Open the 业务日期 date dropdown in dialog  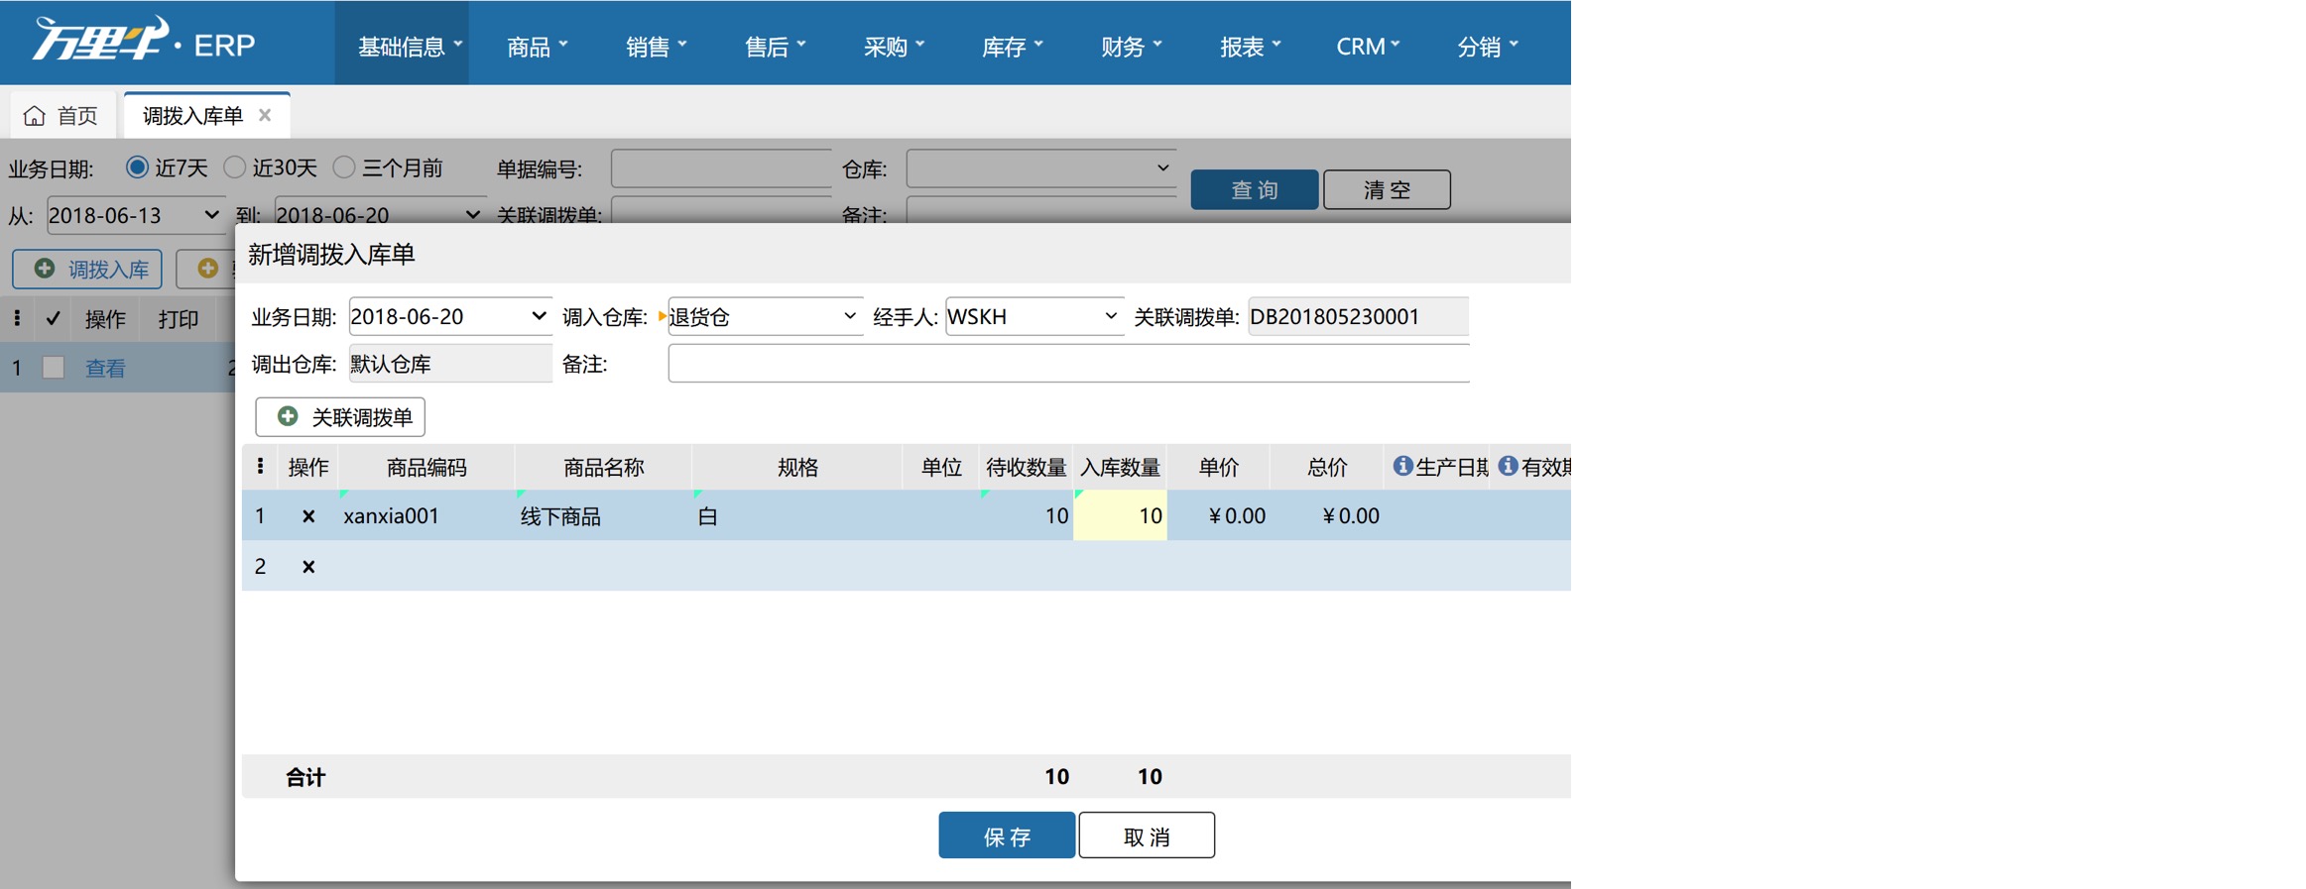click(x=539, y=316)
